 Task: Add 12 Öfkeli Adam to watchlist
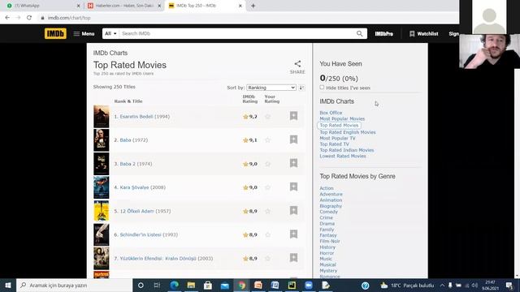click(x=293, y=211)
